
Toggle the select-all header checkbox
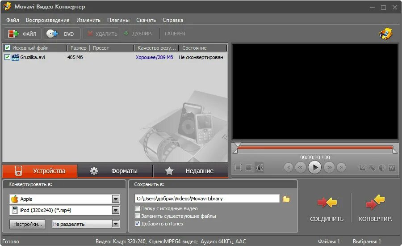coord(8,48)
